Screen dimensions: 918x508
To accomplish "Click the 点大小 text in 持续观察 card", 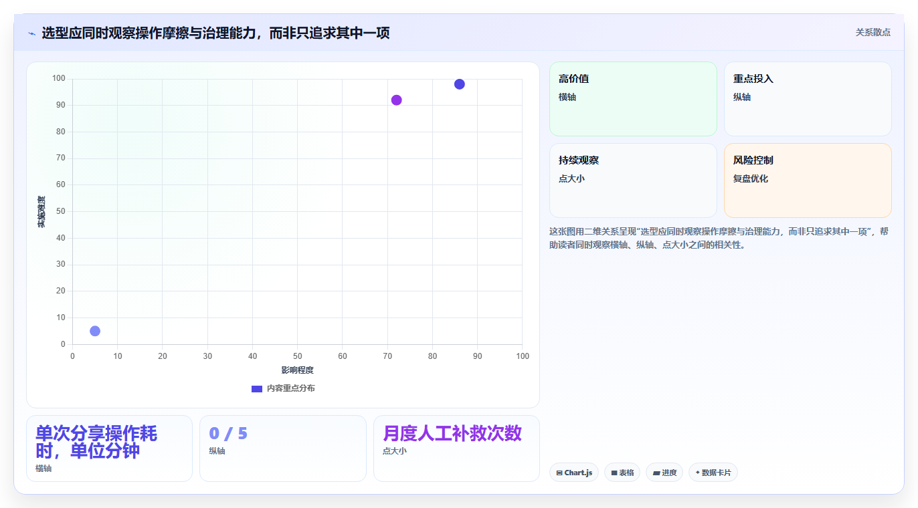I will tap(571, 178).
